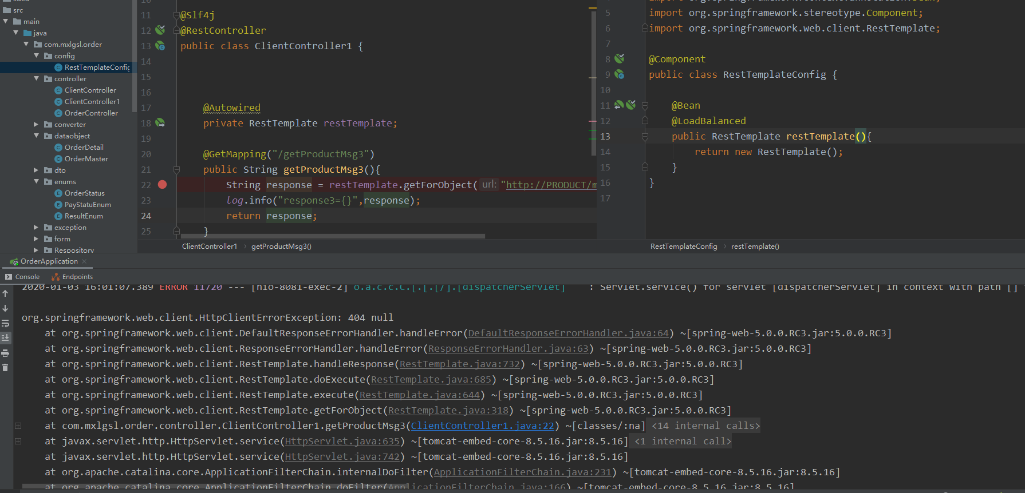The width and height of the screenshot is (1025, 493).
Task: Close the OrderApplication run tab
Action: 84,261
